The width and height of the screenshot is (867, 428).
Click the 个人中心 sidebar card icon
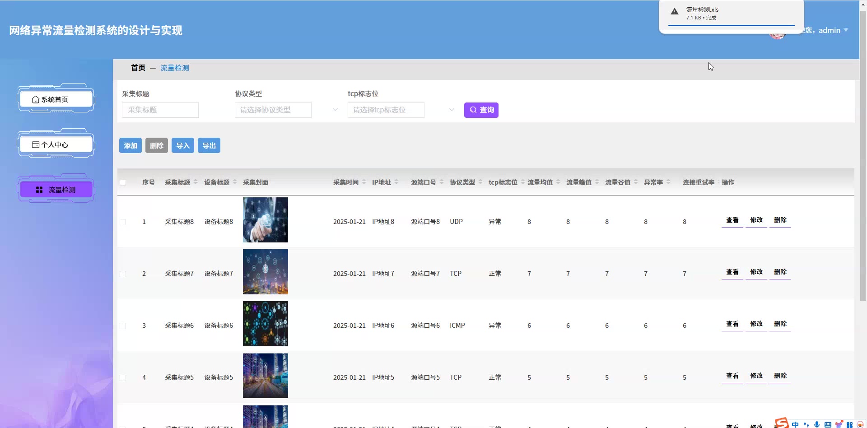(36, 145)
